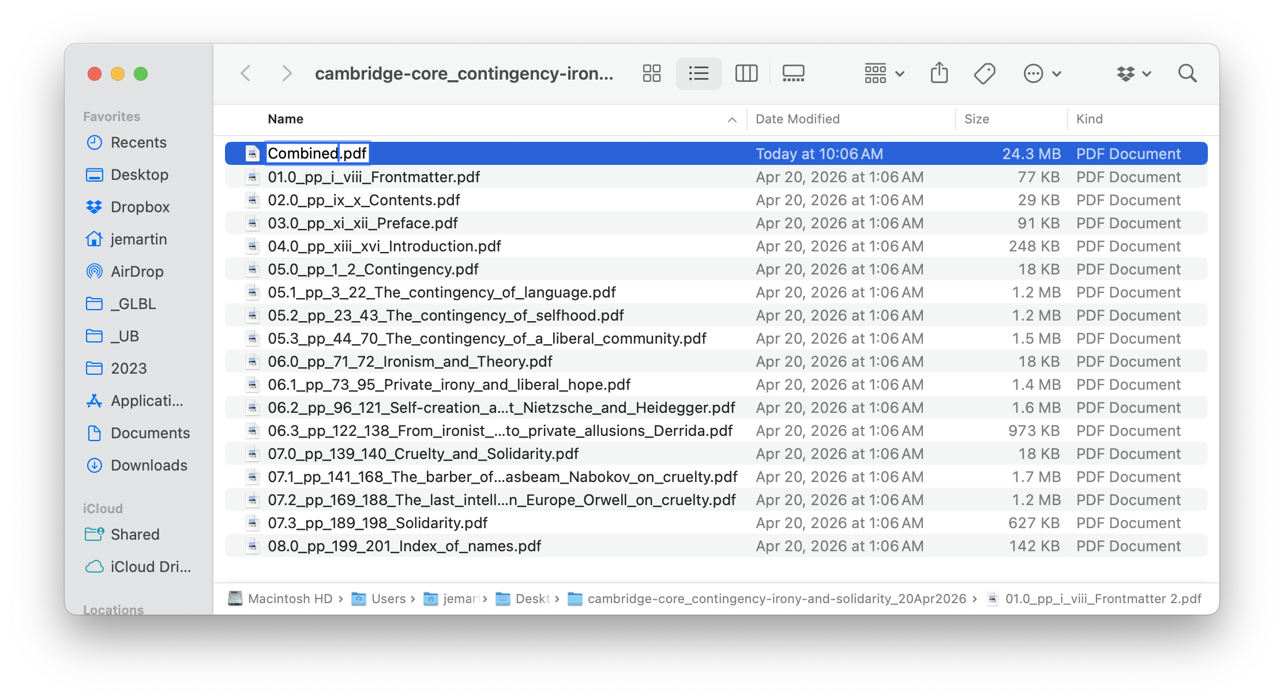Open iCloud Drive in the sidebar
This screenshot has width=1284, height=700.
pyautogui.click(x=150, y=567)
